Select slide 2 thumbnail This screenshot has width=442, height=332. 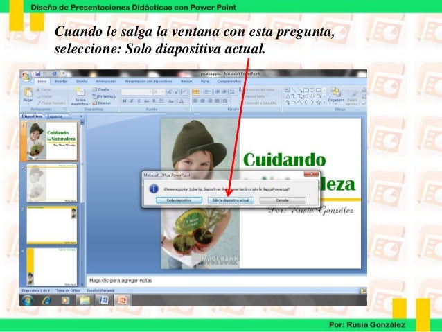coord(51,183)
